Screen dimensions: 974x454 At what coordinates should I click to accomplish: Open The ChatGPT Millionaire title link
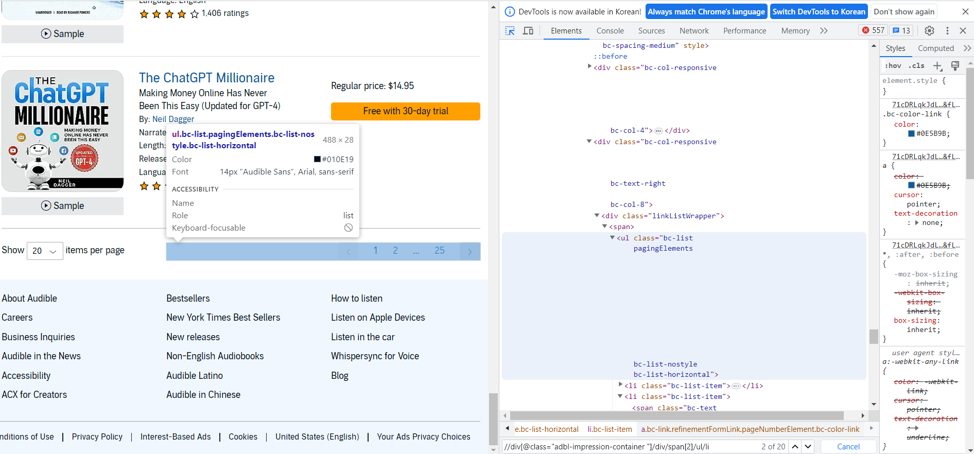pyautogui.click(x=206, y=78)
